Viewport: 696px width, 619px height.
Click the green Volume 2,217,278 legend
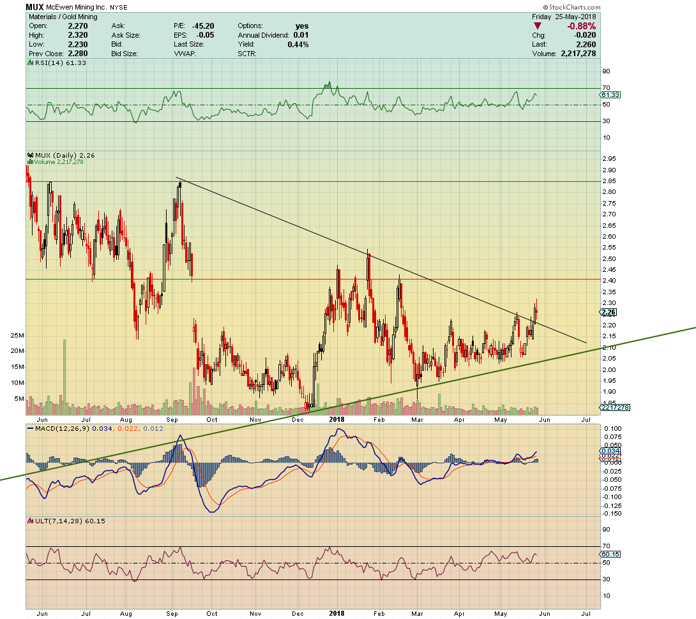click(x=59, y=162)
